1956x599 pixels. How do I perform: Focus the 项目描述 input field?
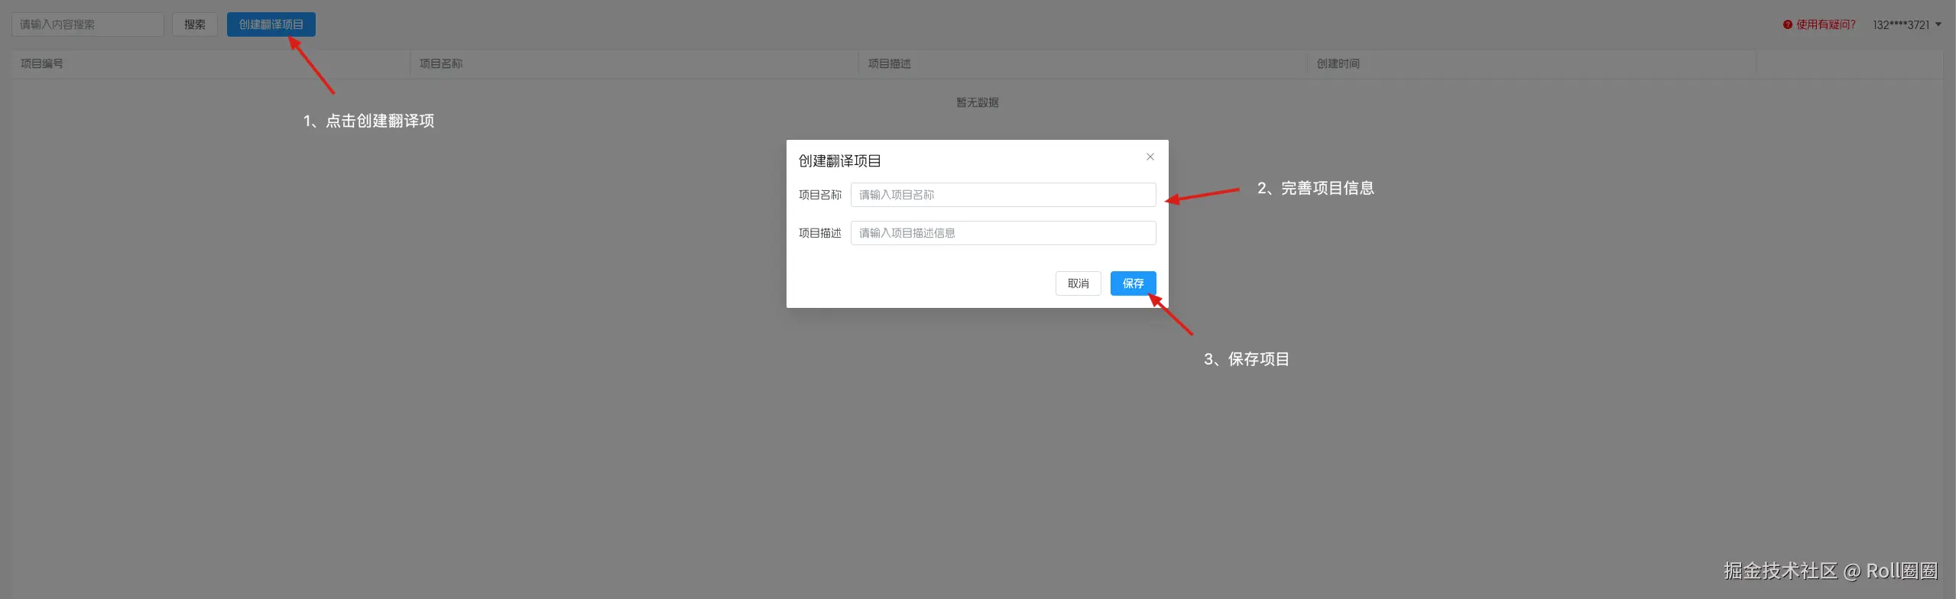(x=1003, y=233)
